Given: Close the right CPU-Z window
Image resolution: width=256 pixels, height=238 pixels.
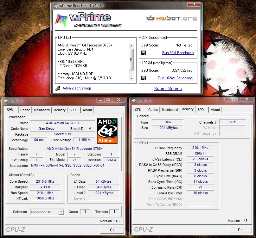Looking at the screenshot, I should (247, 99).
